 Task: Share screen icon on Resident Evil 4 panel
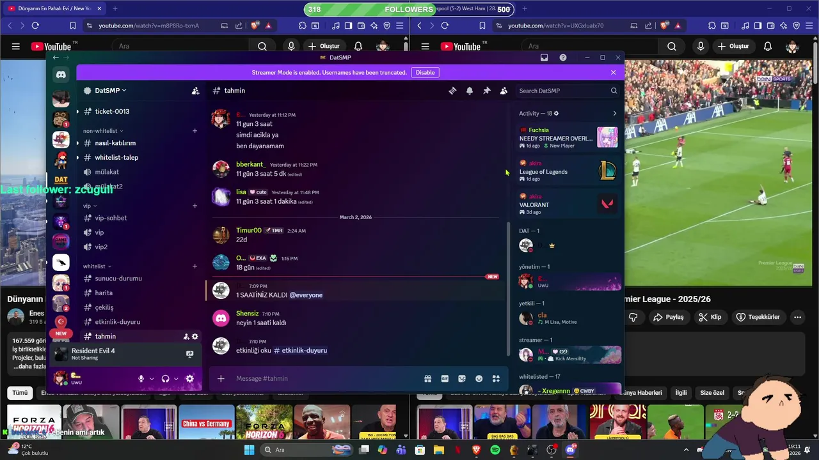[189, 354]
